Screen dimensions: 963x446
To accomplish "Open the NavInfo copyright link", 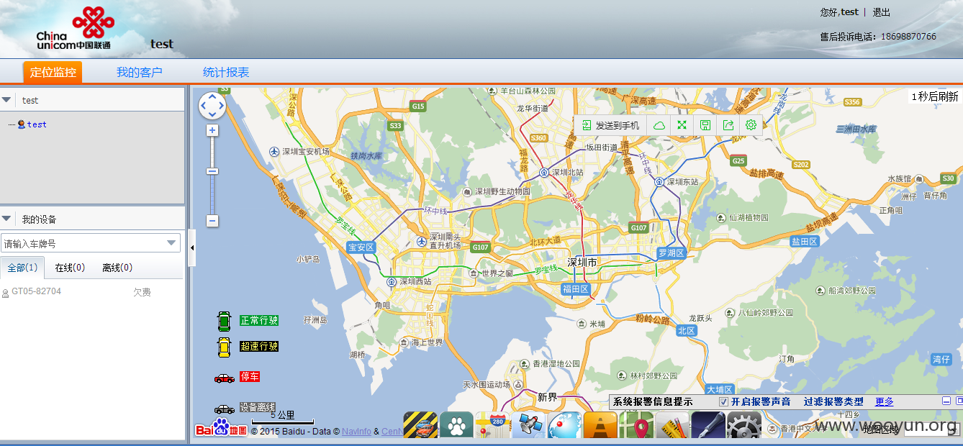I will tap(356, 432).
